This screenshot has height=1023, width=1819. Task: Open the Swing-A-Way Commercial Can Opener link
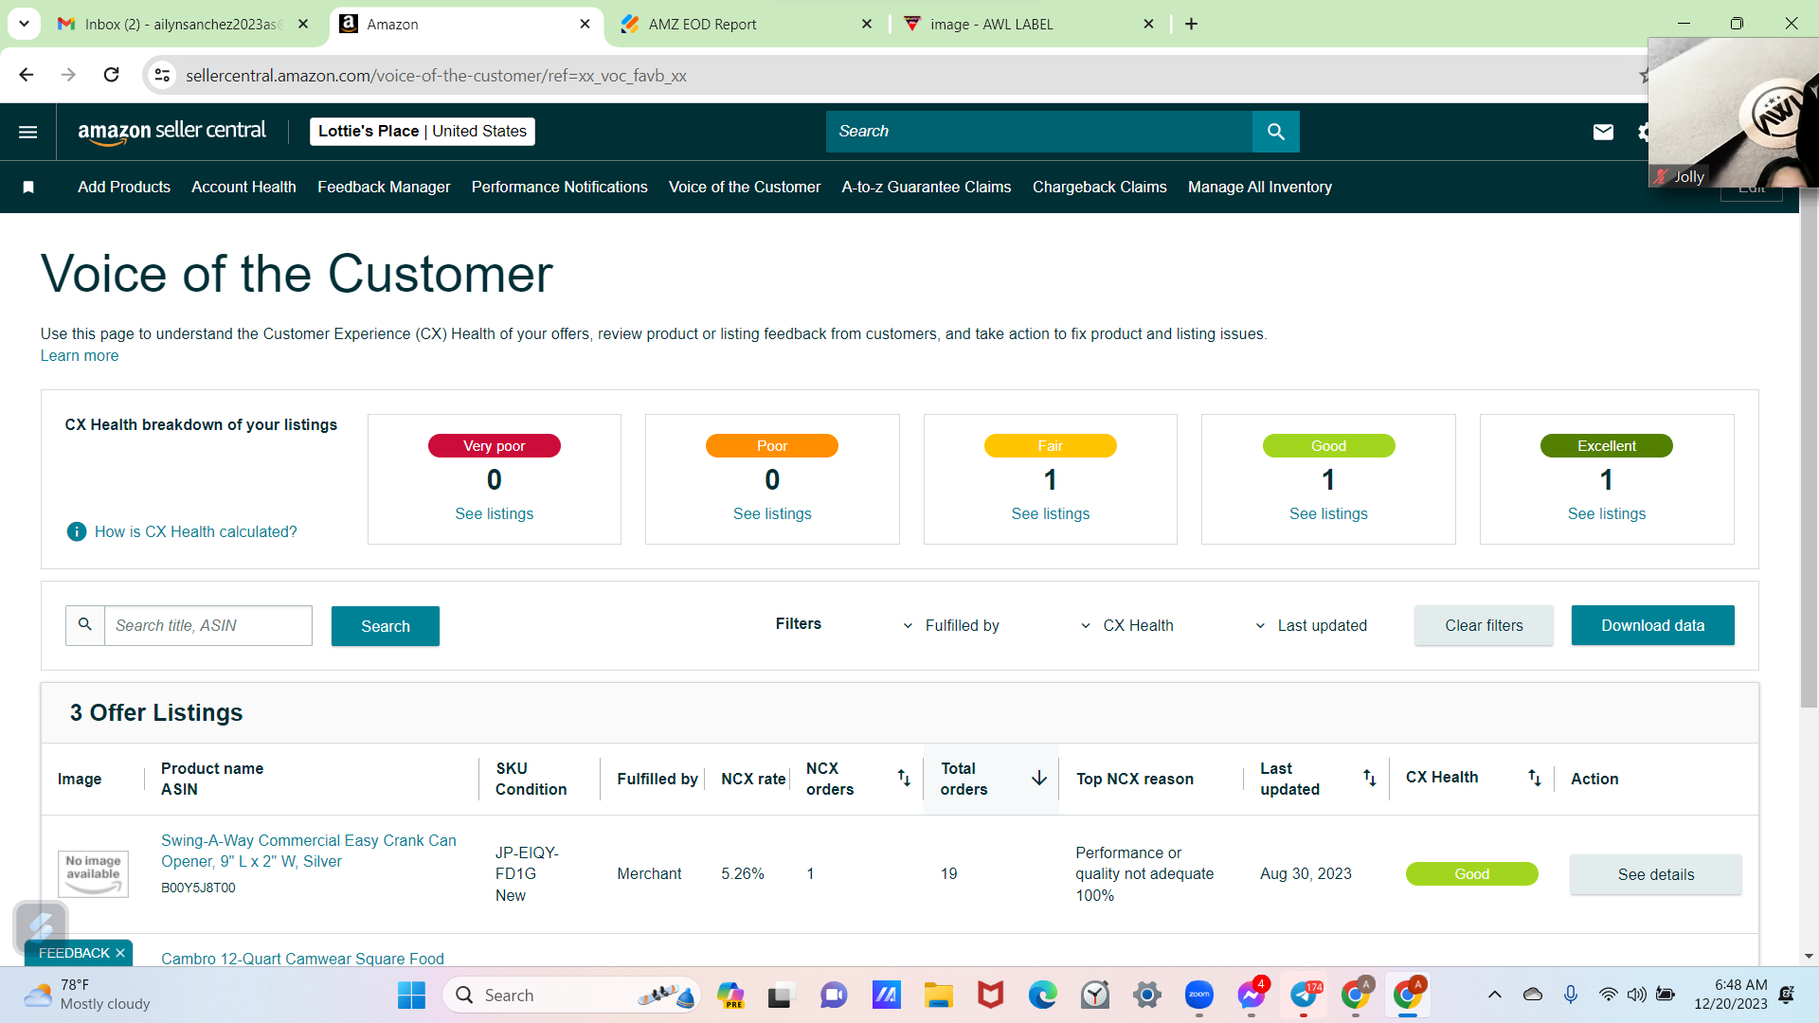point(309,852)
